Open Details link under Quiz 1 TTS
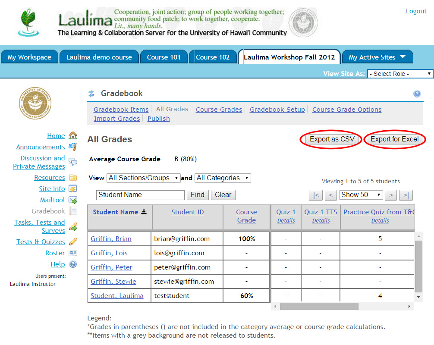Image resolution: width=434 pixels, height=345 pixels. tap(321, 220)
